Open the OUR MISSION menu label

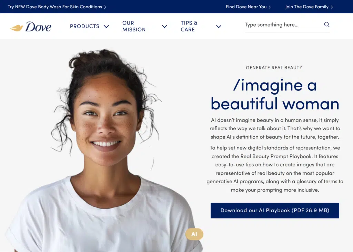coord(134,26)
